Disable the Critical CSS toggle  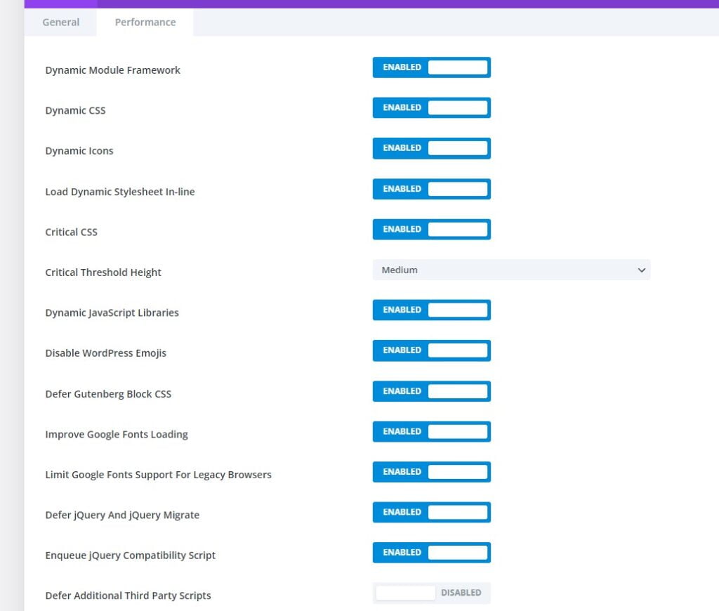[x=432, y=230]
